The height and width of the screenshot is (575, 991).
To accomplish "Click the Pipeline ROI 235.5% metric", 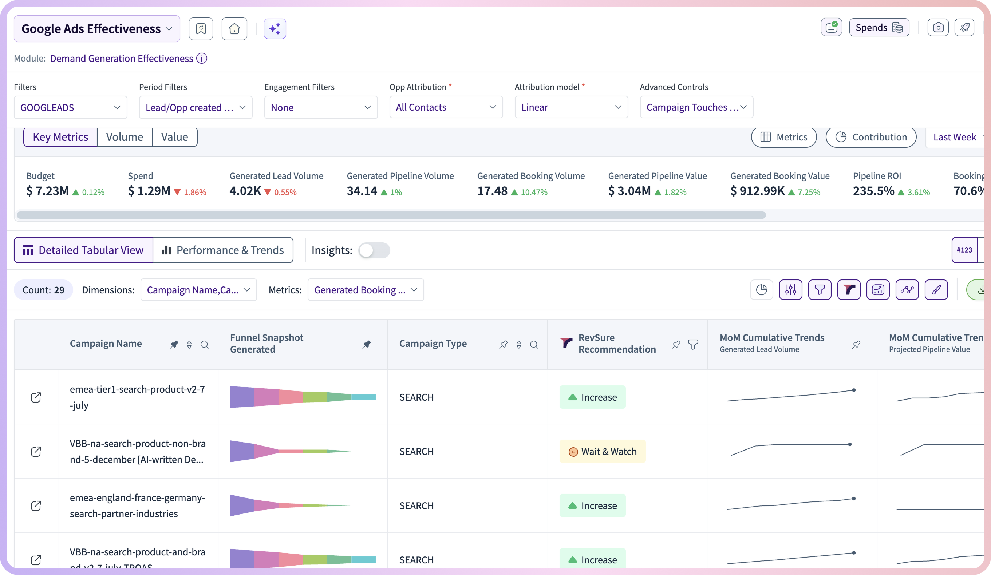I will (891, 185).
